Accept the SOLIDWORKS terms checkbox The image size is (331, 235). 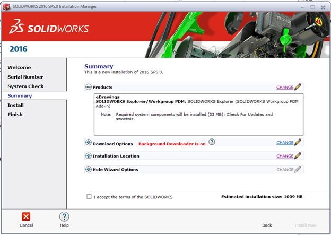(89, 197)
